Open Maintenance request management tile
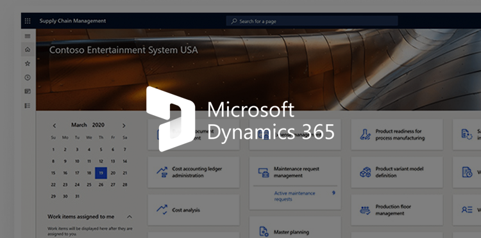The height and width of the screenshot is (238, 481). coord(295,172)
